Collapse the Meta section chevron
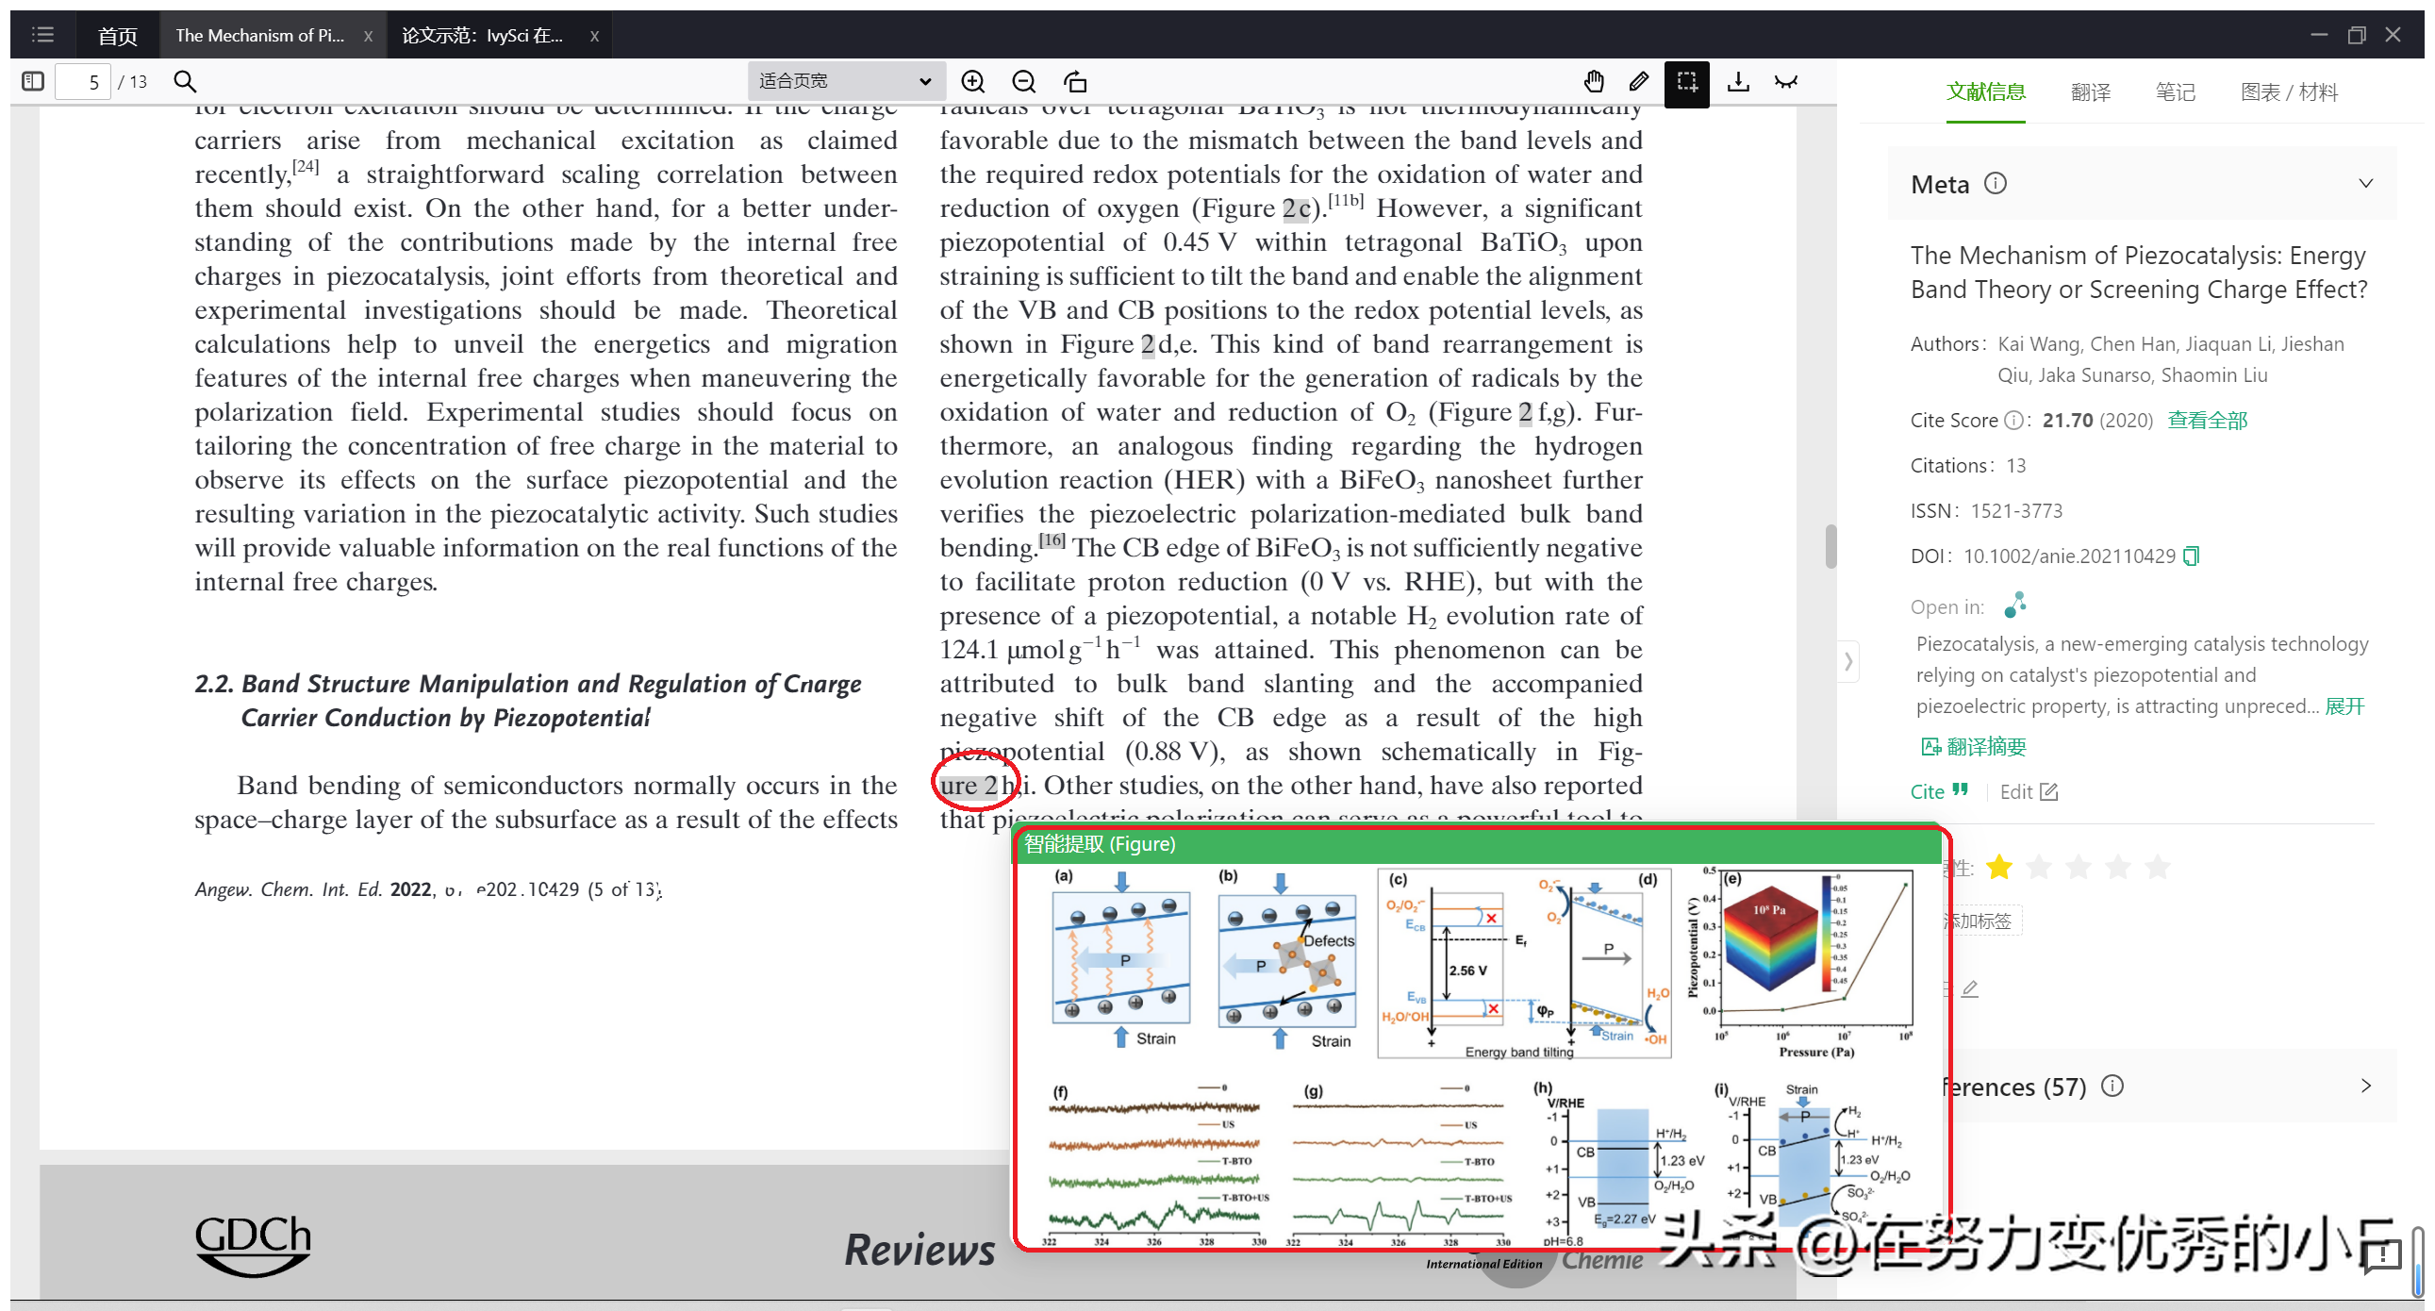 pyautogui.click(x=2365, y=183)
